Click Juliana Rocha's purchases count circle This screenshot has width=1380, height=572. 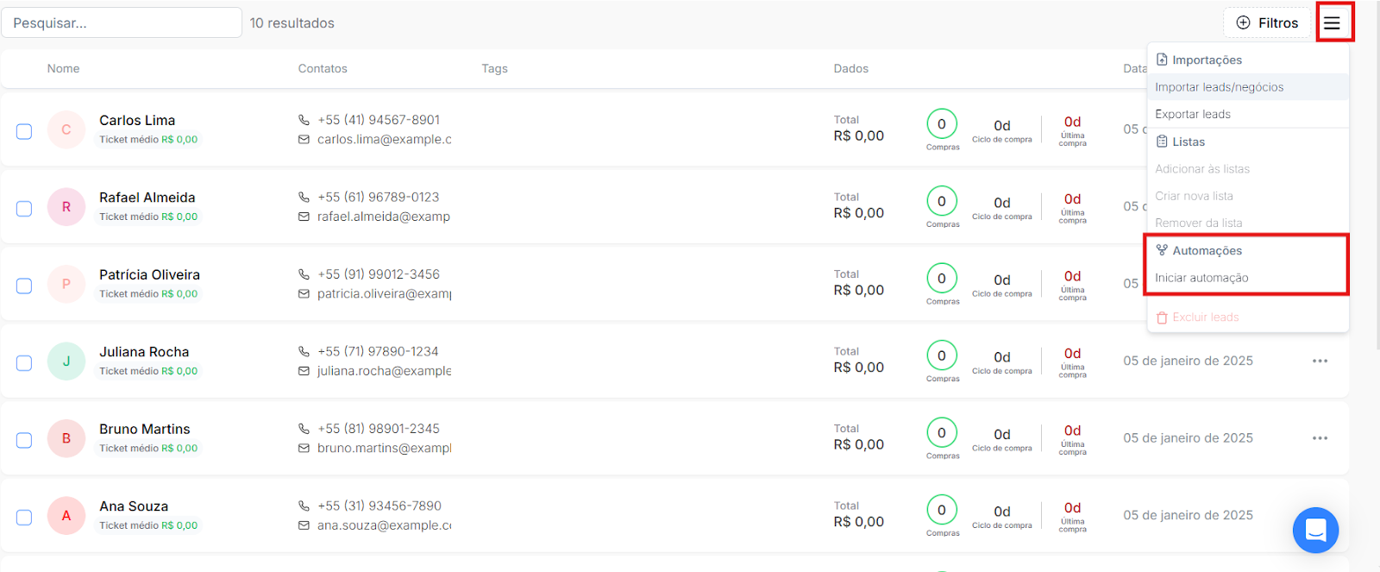pyautogui.click(x=942, y=355)
